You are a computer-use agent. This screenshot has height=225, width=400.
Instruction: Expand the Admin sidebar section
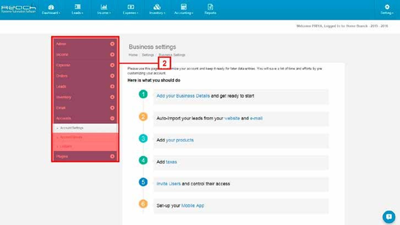(x=112, y=44)
